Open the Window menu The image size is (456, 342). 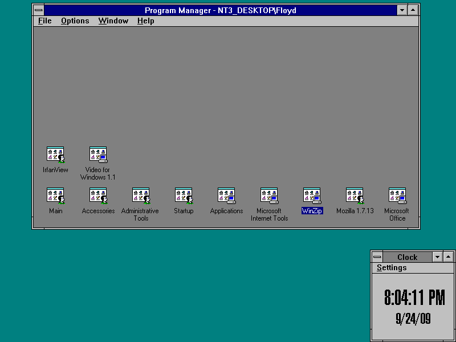tap(113, 21)
